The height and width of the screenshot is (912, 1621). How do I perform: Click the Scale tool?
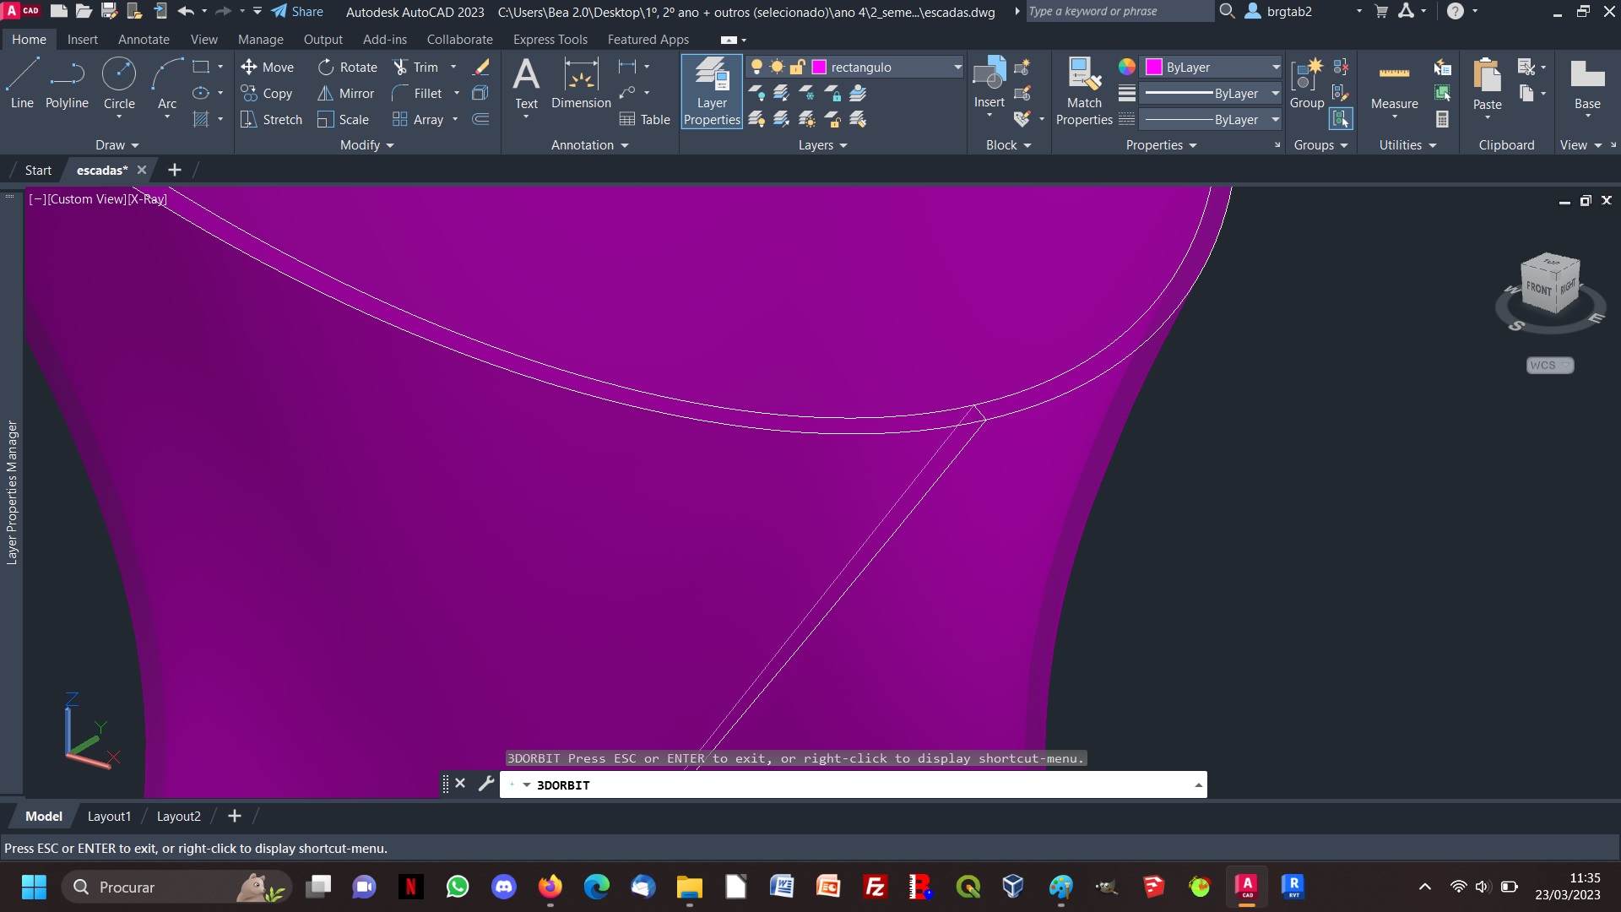pyautogui.click(x=343, y=119)
